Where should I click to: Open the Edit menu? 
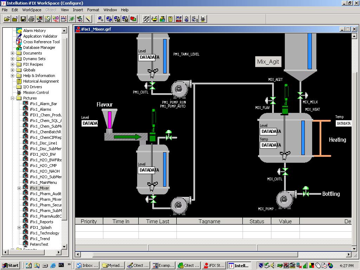tap(15, 10)
